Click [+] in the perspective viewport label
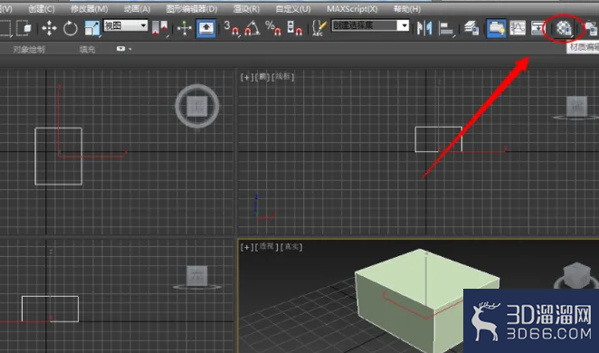 247,247
